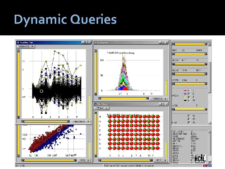This screenshot has height=169, width=225.
Task: Open Pie Chart bottom-right axis dropdown
Action: 161,160
